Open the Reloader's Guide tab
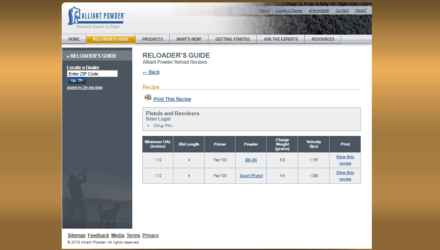 tap(111, 39)
